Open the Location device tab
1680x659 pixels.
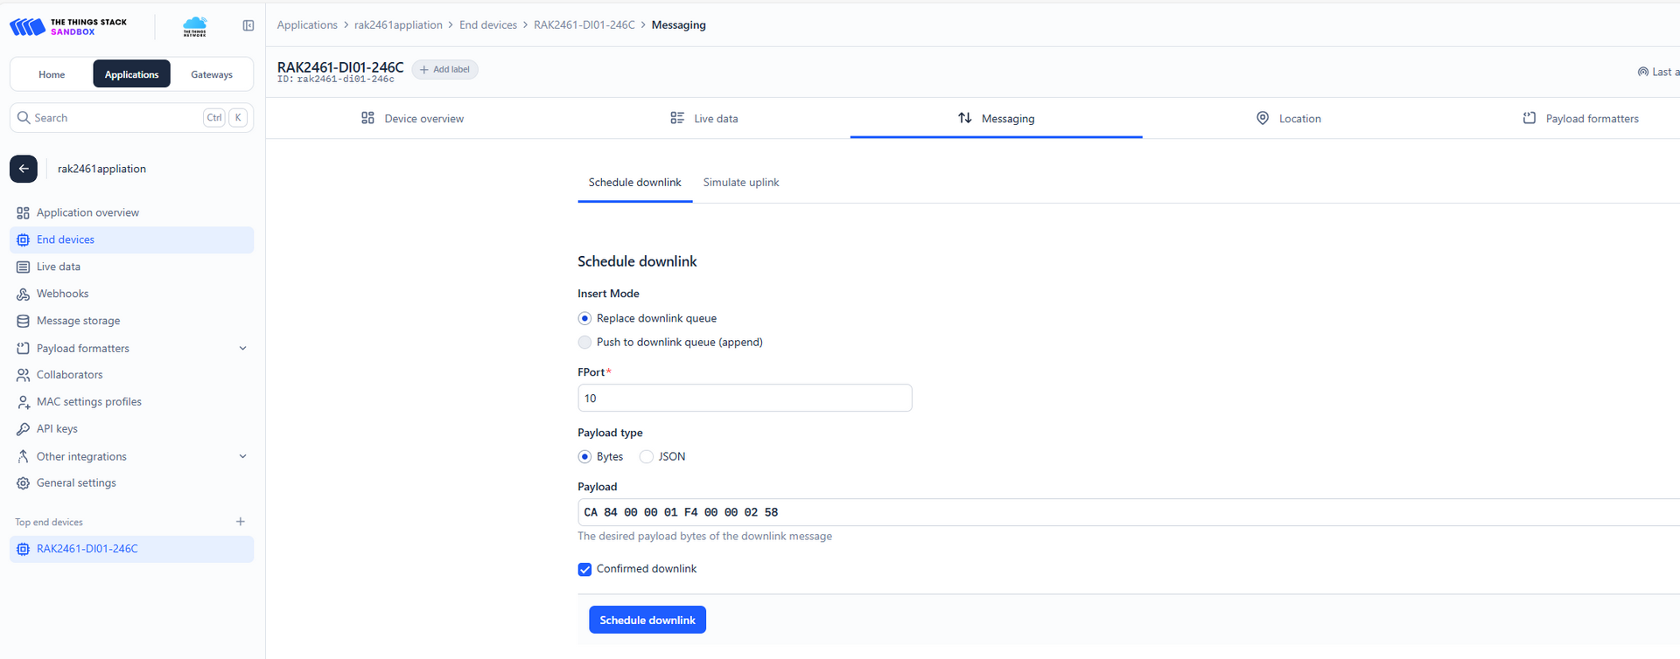pyautogui.click(x=1288, y=119)
